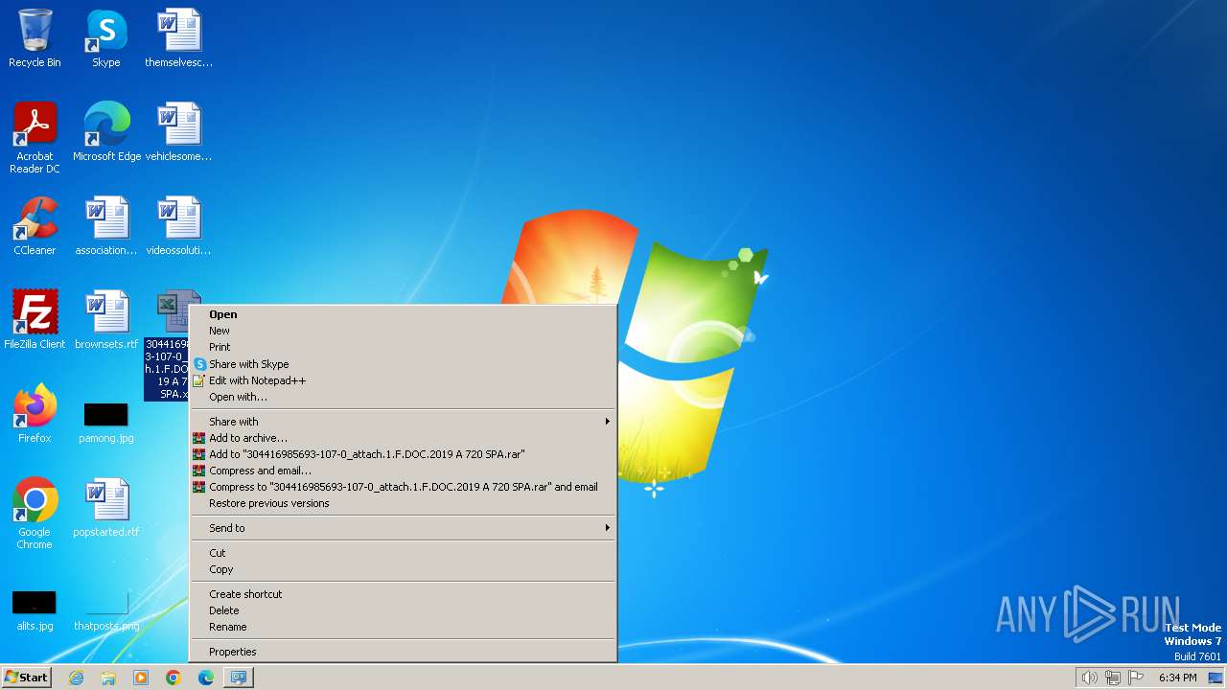Image resolution: width=1227 pixels, height=690 pixels.
Task: Select the Google Chrome desktop shortcut
Action: (35, 514)
